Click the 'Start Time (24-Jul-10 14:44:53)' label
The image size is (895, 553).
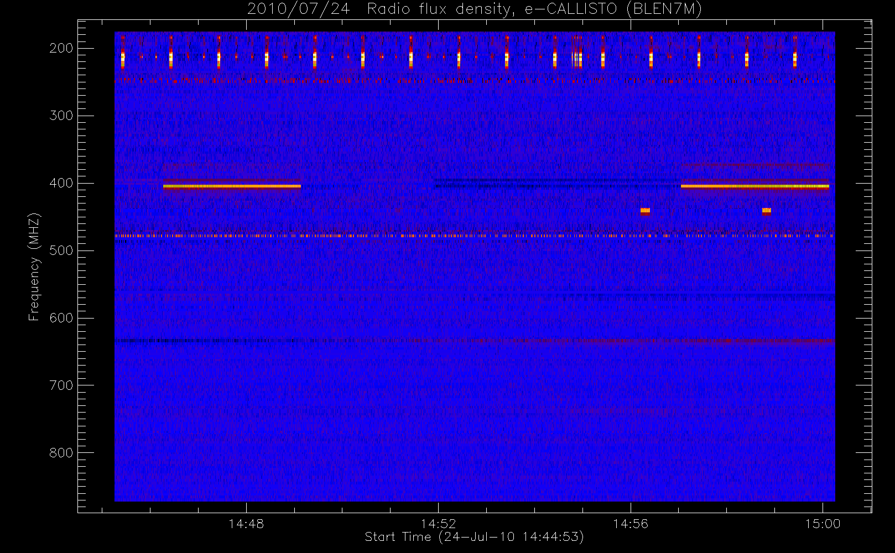(x=475, y=537)
